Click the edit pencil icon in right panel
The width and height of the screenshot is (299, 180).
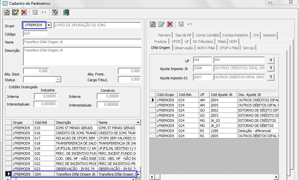point(161,24)
